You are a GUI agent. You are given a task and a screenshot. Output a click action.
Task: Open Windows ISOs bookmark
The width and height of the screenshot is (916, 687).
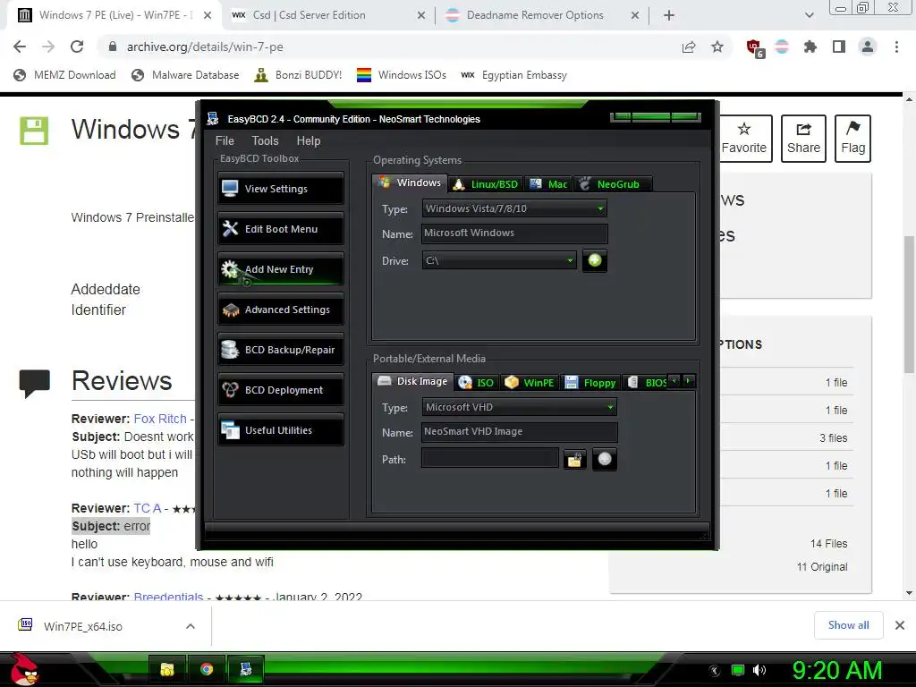pyautogui.click(x=402, y=75)
